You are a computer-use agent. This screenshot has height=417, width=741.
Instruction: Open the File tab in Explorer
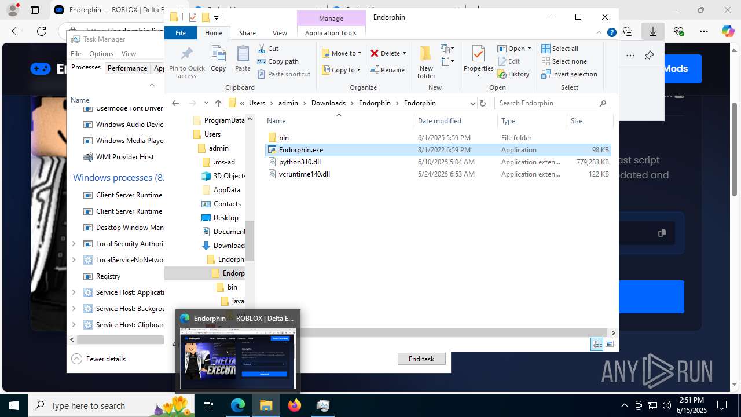[x=181, y=33]
